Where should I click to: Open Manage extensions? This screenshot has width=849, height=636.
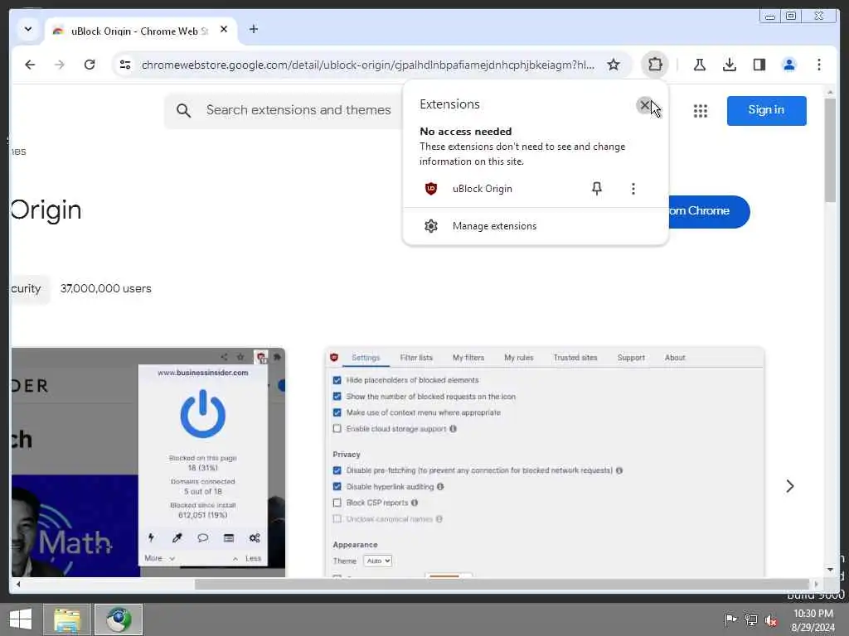coord(535,226)
